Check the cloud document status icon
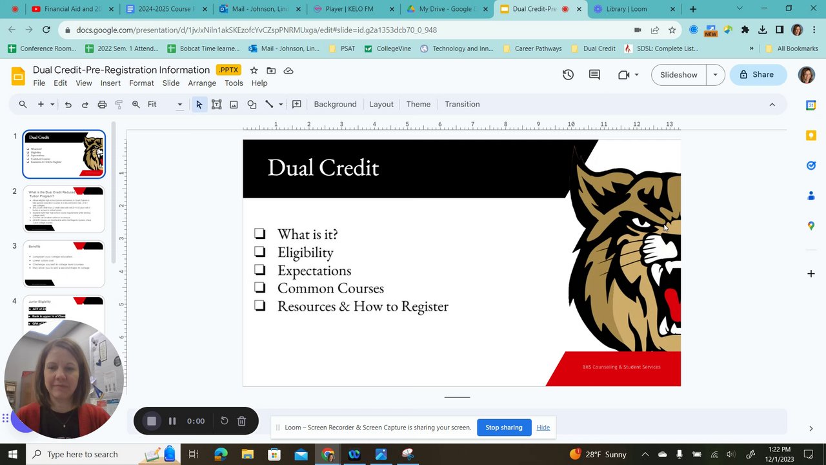Image resolution: width=826 pixels, height=465 pixels. tap(288, 70)
